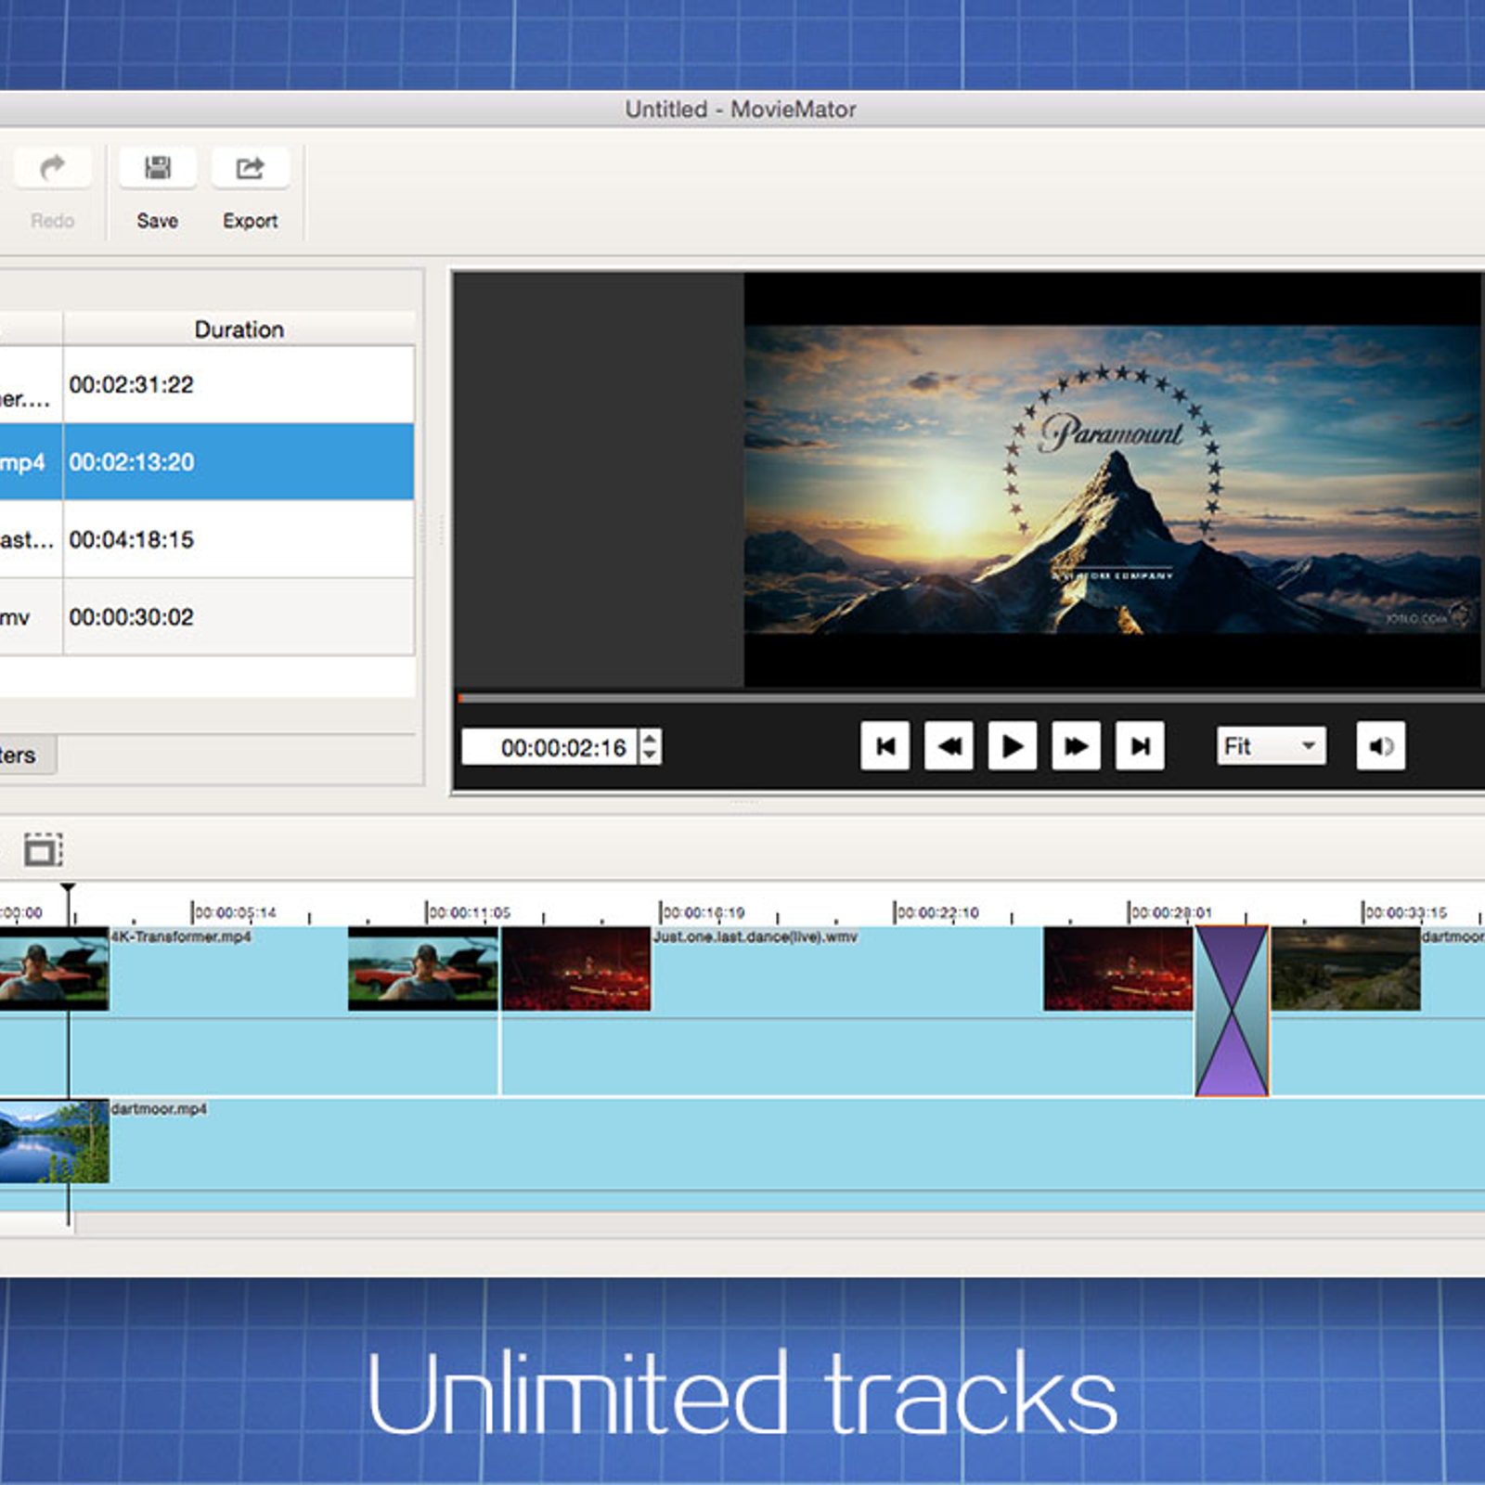Select the 4K-Transformer.mp4 clip on timeline

pyautogui.click(x=249, y=1011)
